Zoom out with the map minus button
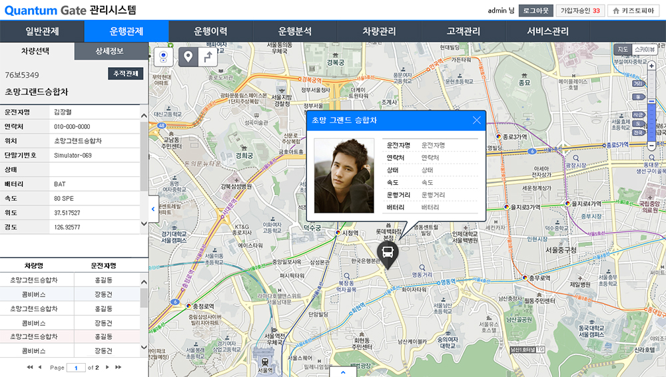Screen dimensions: 666x377 pos(651,146)
